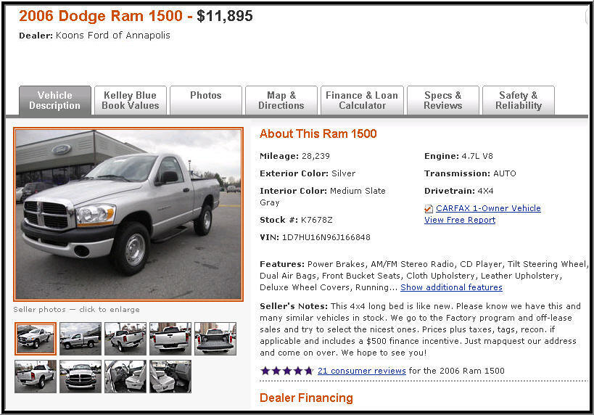Click the CARFAX checkmark icon
The height and width of the screenshot is (415, 594).
tap(429, 209)
